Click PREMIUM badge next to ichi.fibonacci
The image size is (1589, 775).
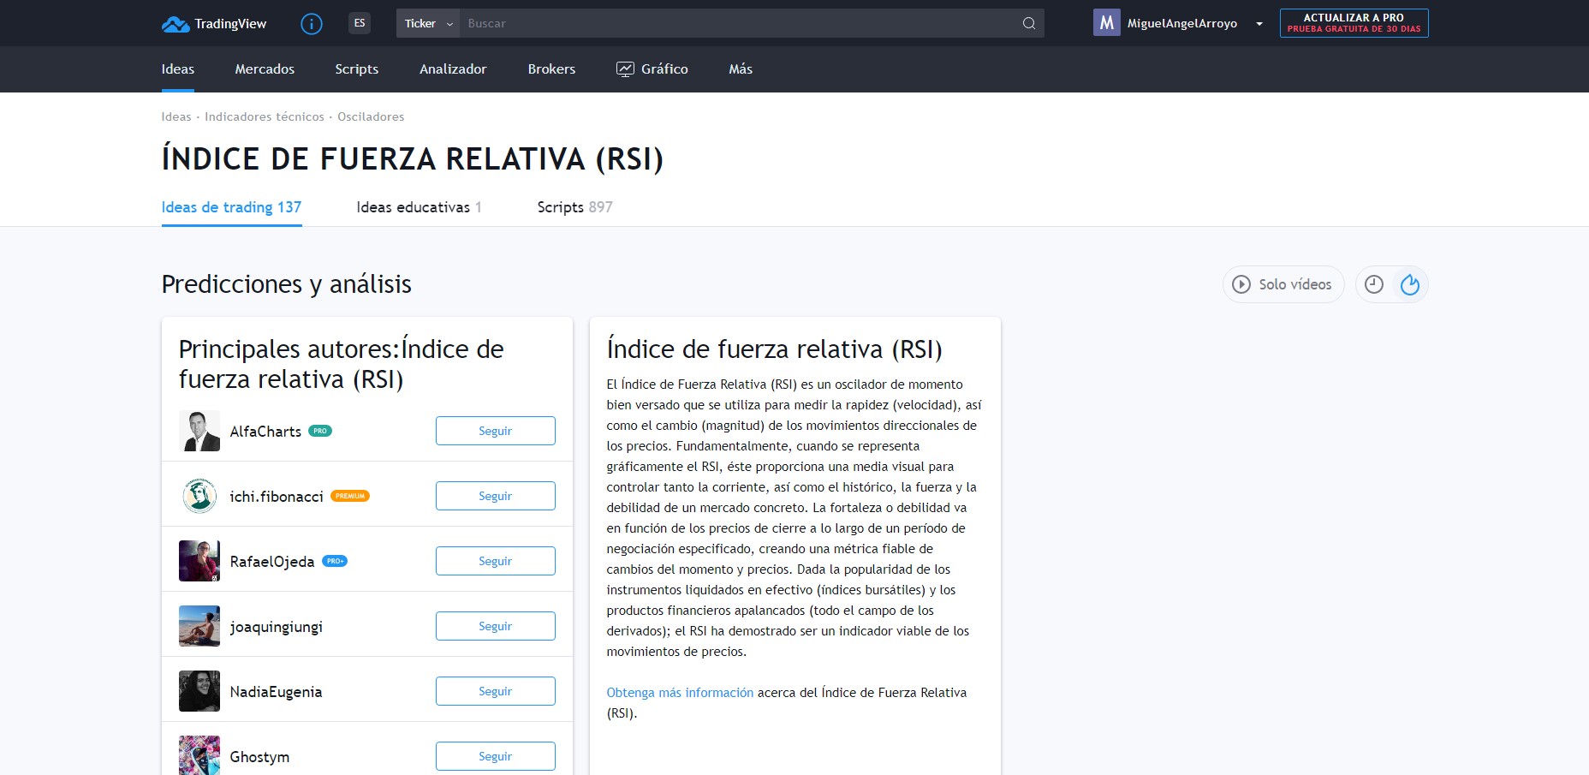pos(350,496)
